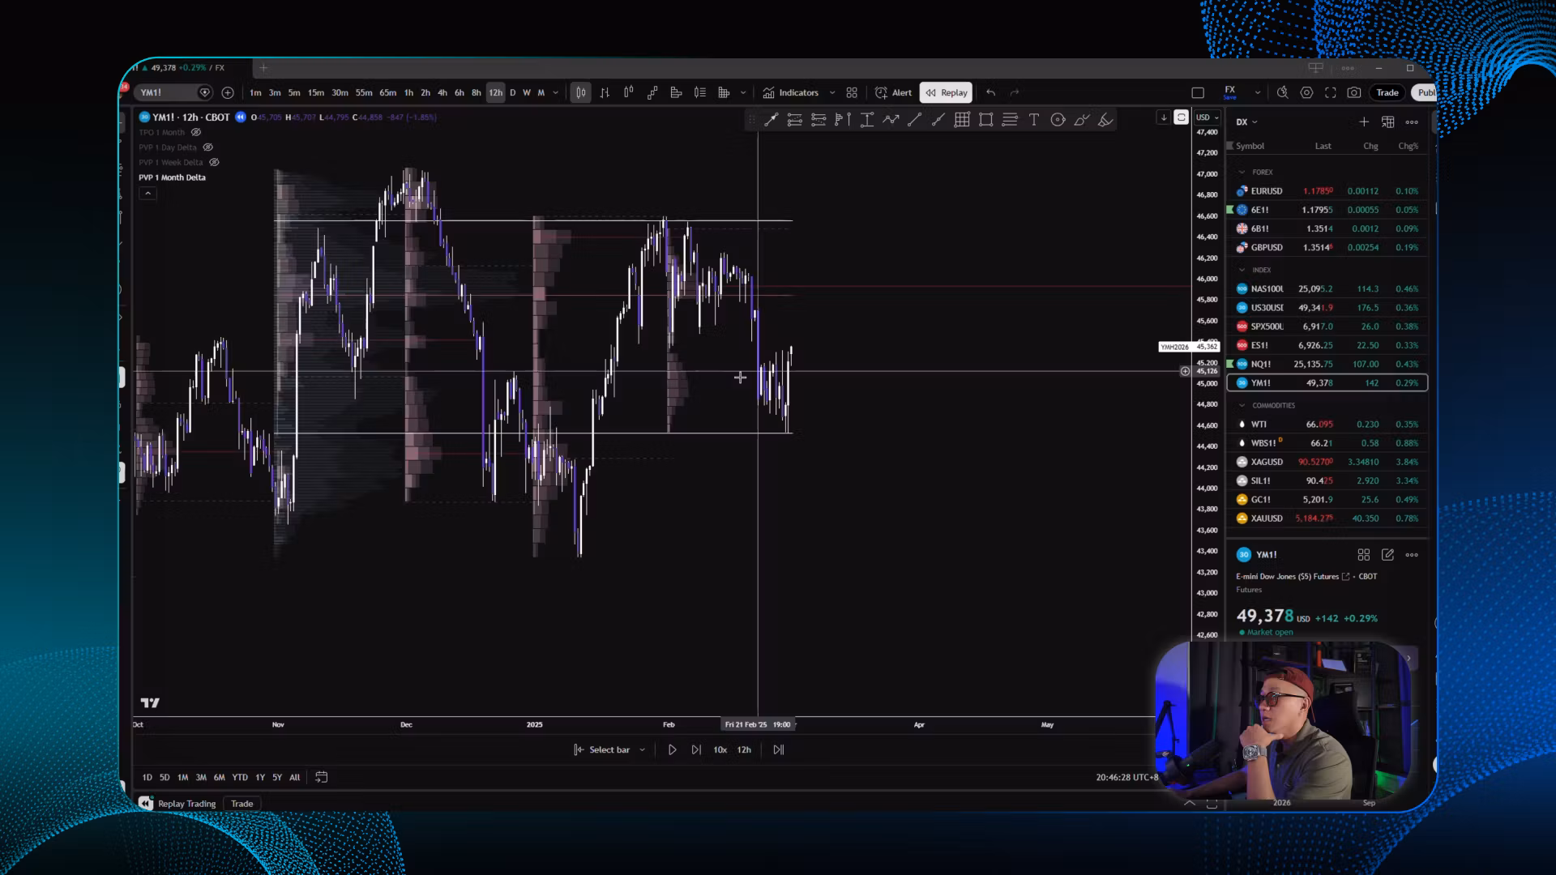
Task: Toggle the price scale auto-fit button
Action: pyautogui.click(x=1182, y=117)
